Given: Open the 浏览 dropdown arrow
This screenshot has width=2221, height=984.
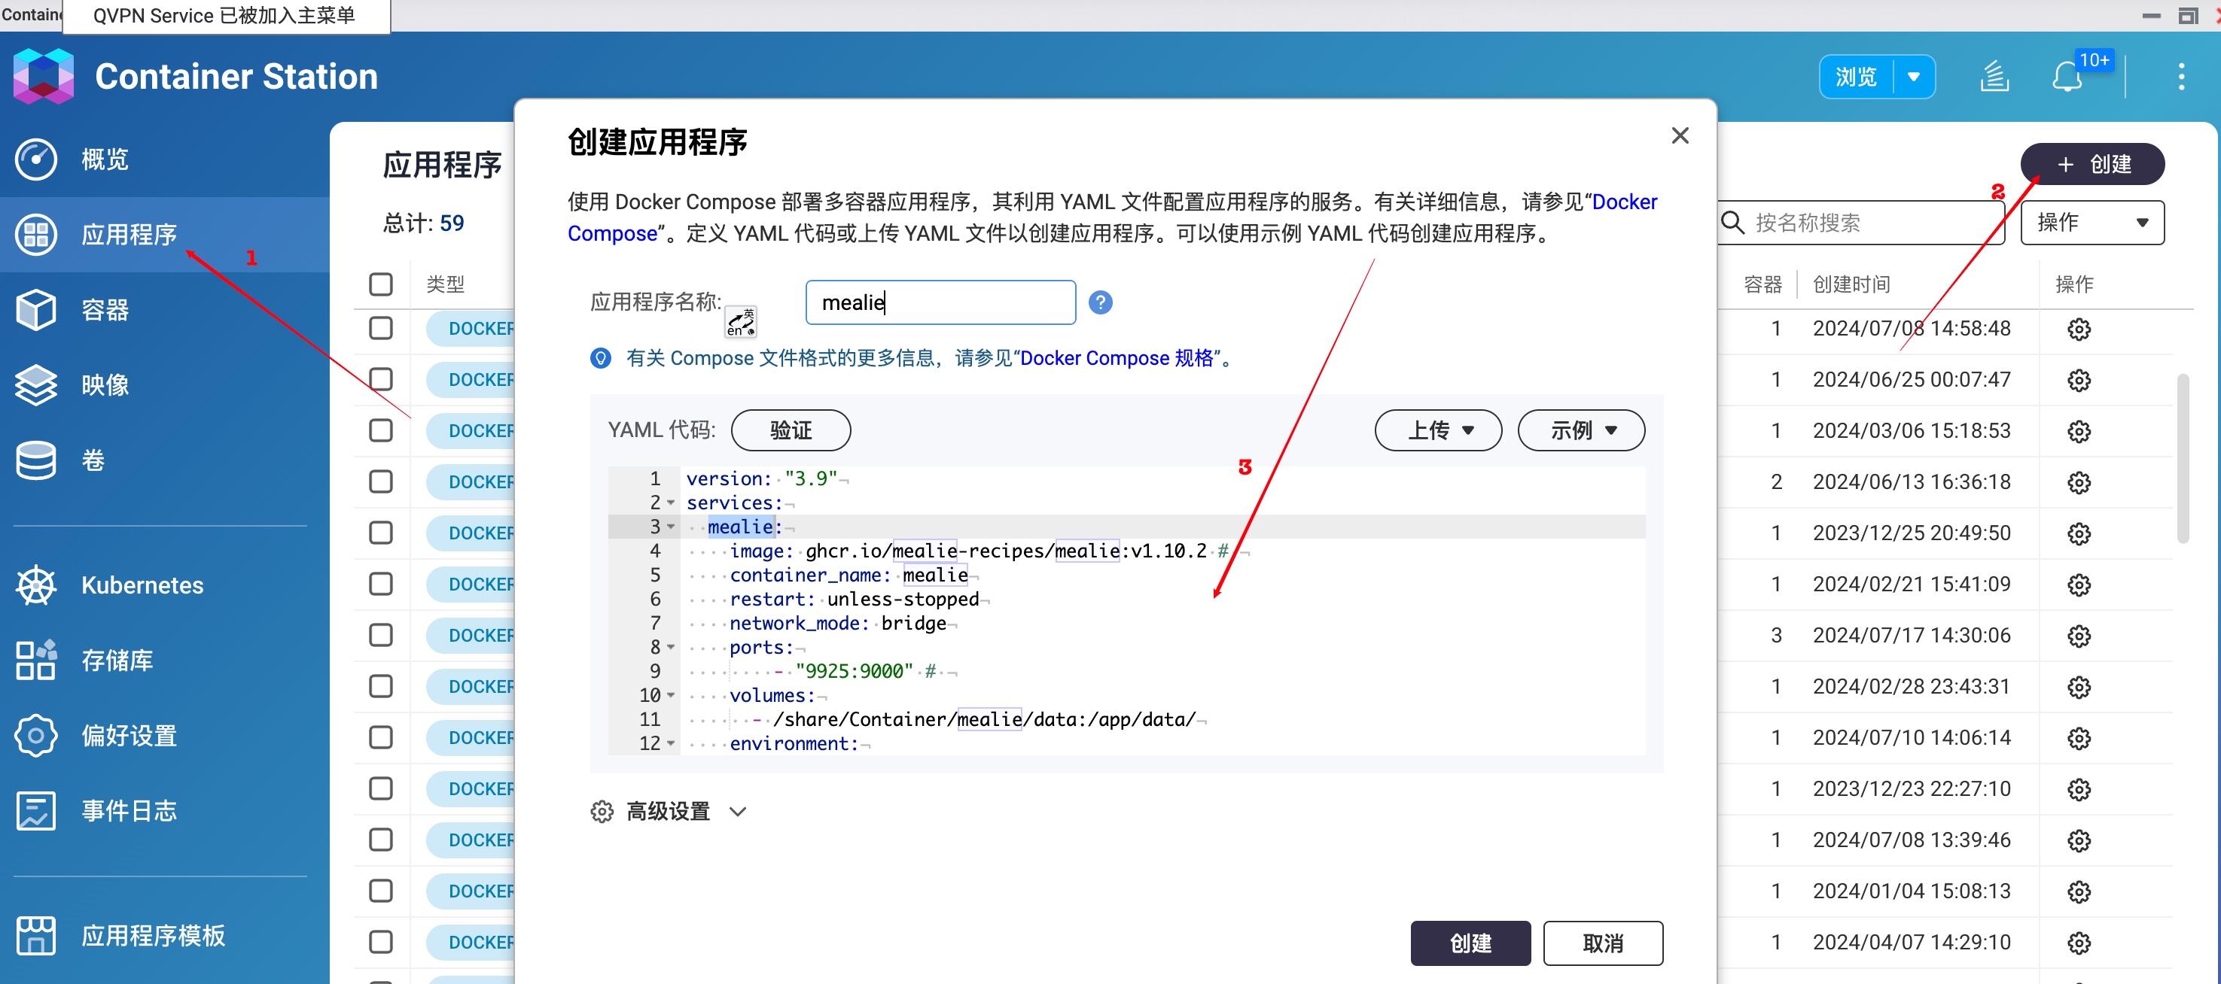Looking at the screenshot, I should point(1914,77).
